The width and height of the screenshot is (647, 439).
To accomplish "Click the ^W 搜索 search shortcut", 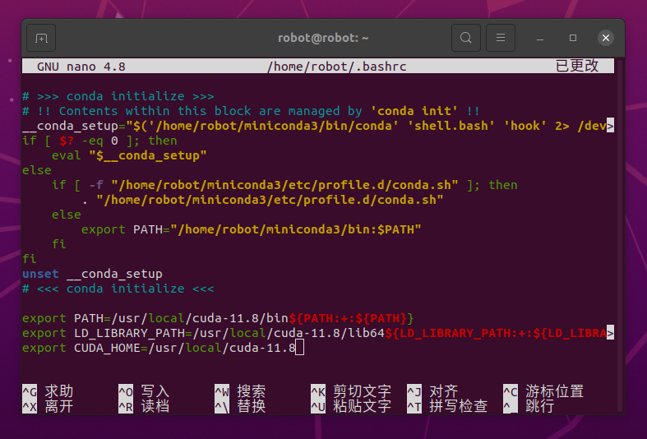I will [x=240, y=391].
